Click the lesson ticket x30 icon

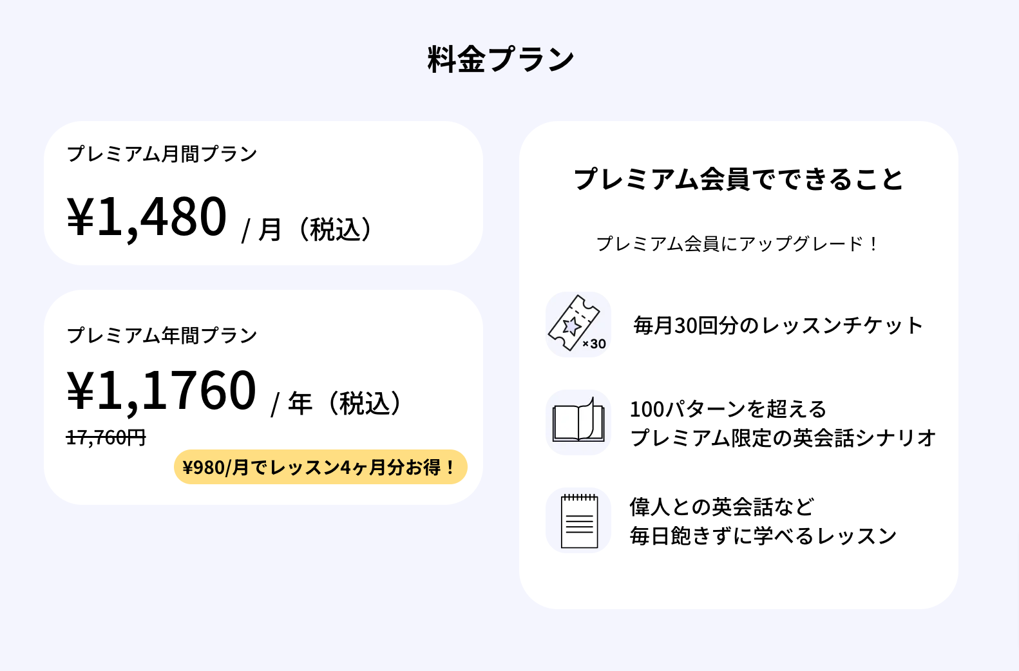pyautogui.click(x=578, y=325)
